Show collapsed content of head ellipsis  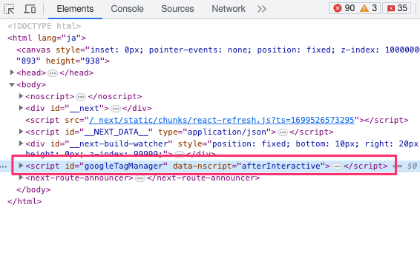click(53, 73)
